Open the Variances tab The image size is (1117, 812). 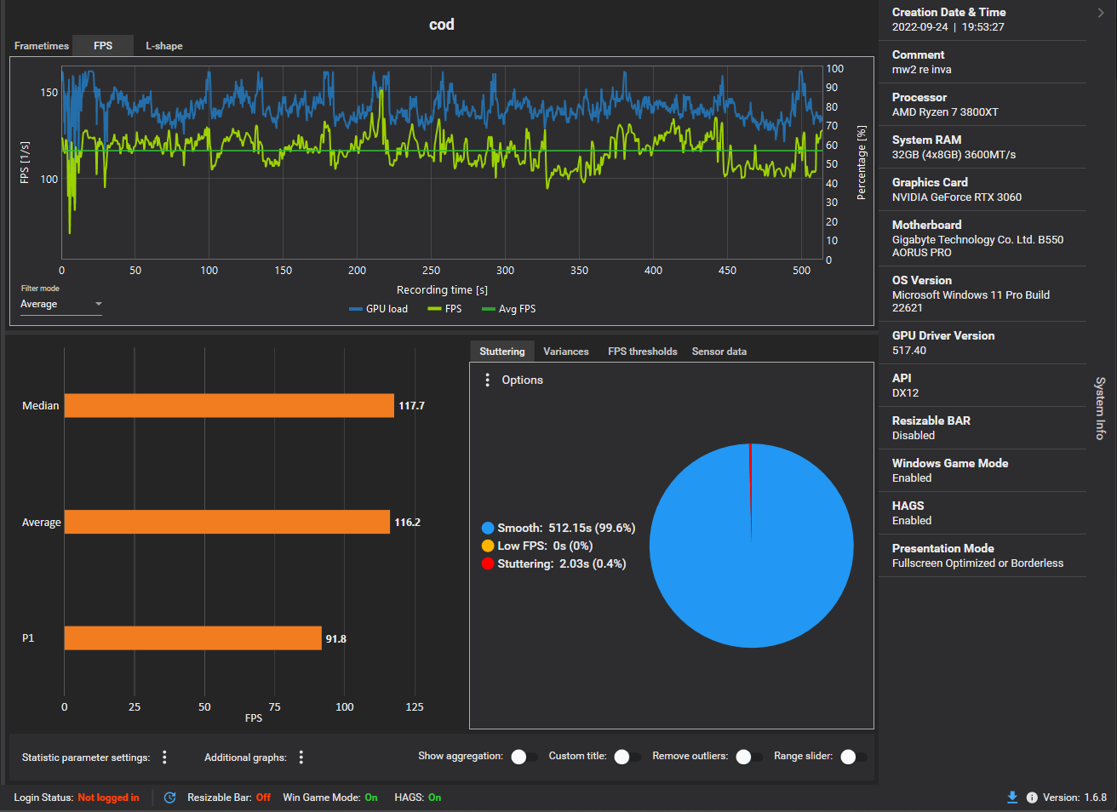pyautogui.click(x=566, y=352)
